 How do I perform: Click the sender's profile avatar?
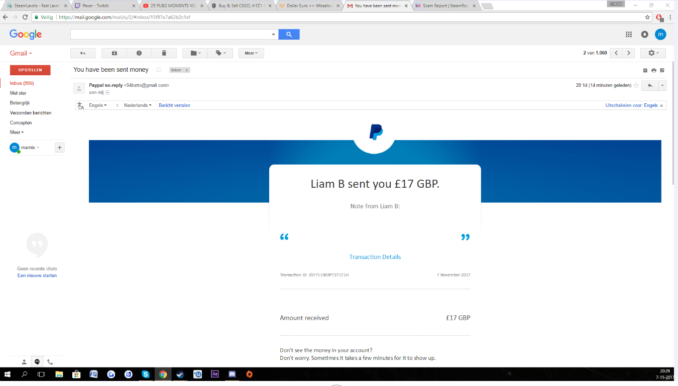79,88
